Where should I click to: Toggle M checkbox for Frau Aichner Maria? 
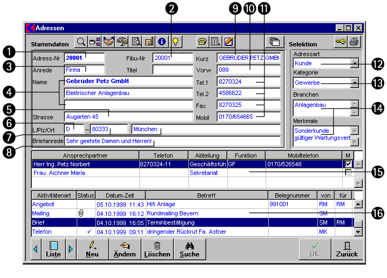[349, 173]
